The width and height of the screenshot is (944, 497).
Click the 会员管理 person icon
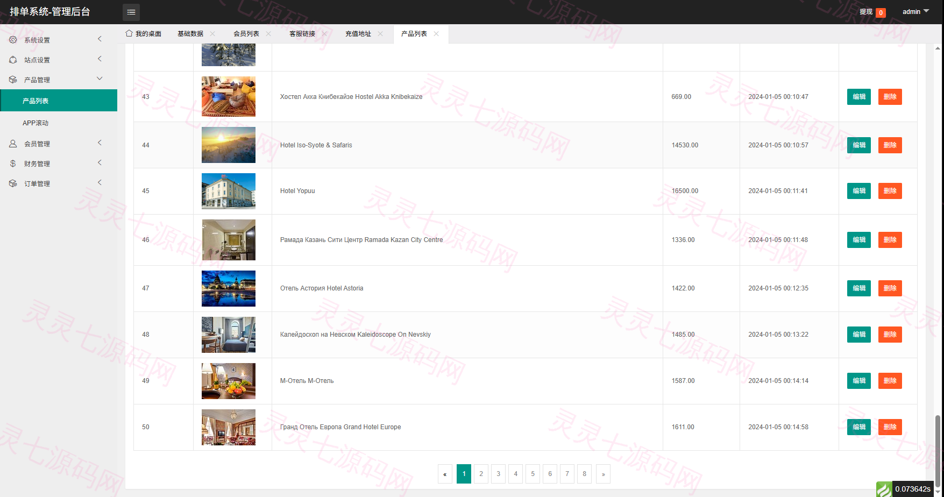[x=13, y=144]
